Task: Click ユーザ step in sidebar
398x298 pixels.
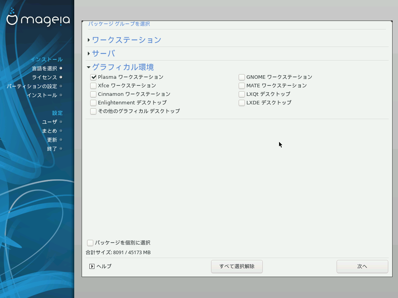Action: coord(49,122)
